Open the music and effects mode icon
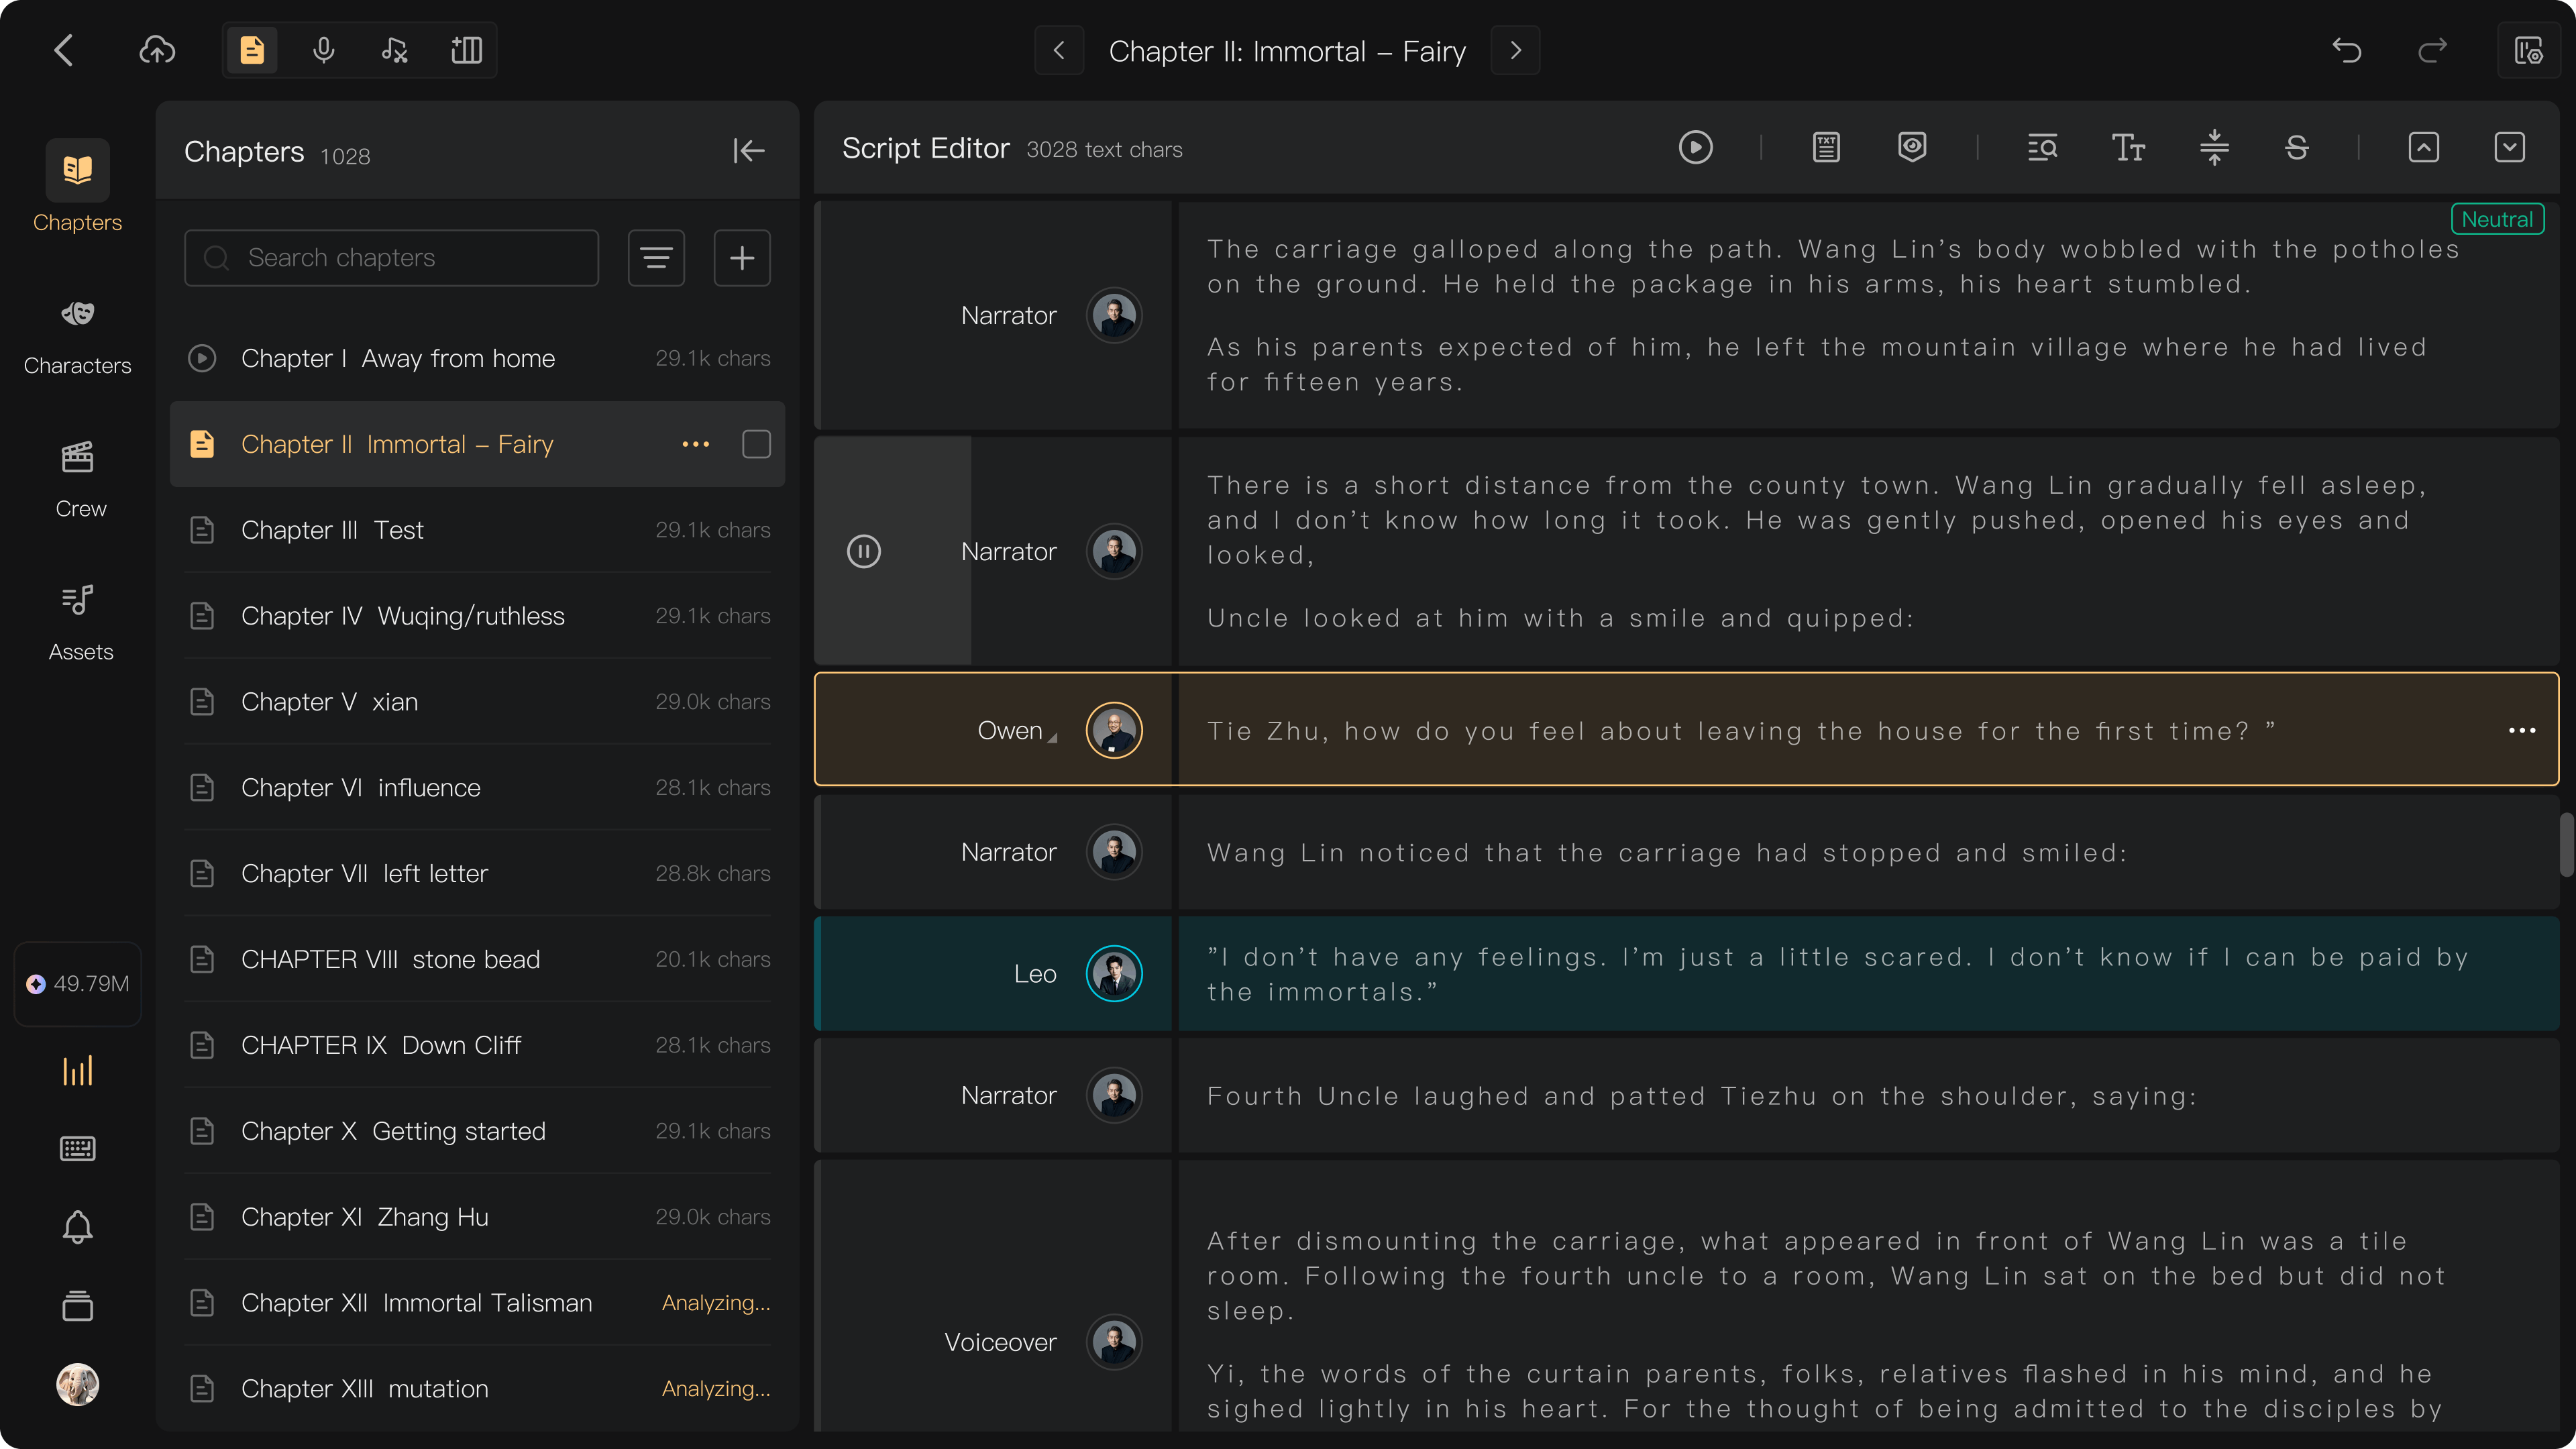This screenshot has width=2576, height=1449. [x=395, y=50]
